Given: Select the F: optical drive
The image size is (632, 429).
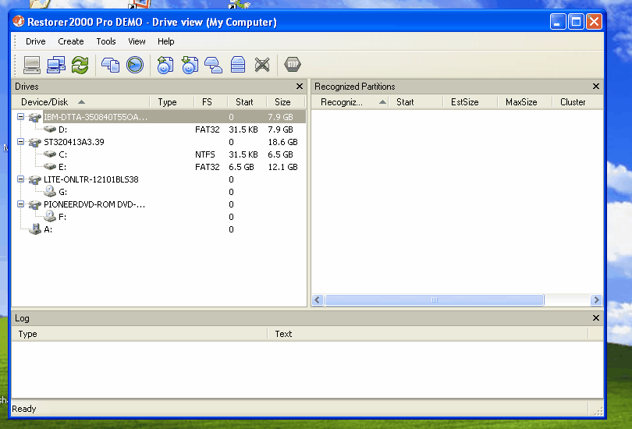Looking at the screenshot, I should 159,217.
